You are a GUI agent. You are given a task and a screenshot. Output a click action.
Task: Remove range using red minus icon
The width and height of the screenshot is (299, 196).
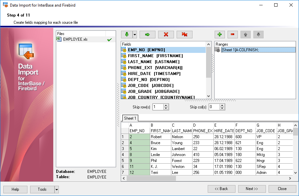point(232,34)
